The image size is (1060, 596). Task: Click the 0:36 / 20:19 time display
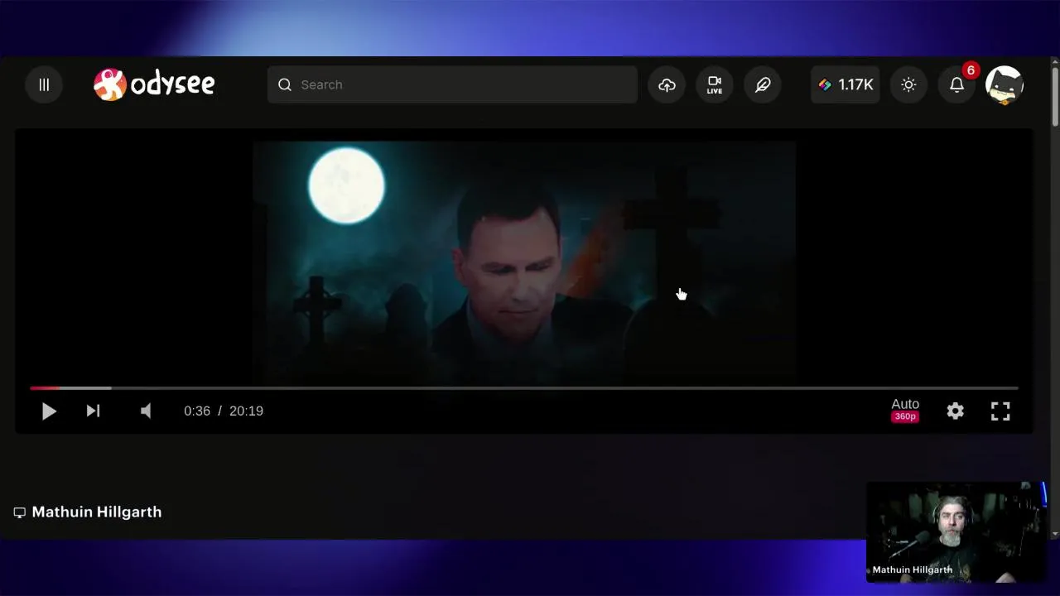(224, 411)
